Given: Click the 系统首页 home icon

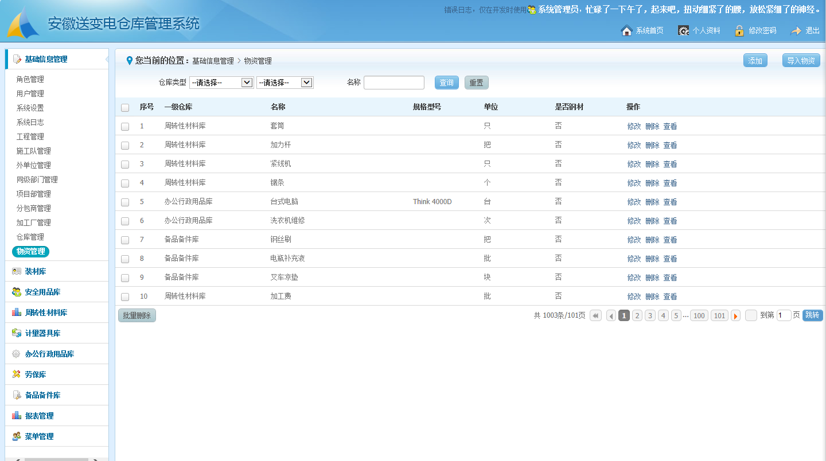Looking at the screenshot, I should point(626,30).
